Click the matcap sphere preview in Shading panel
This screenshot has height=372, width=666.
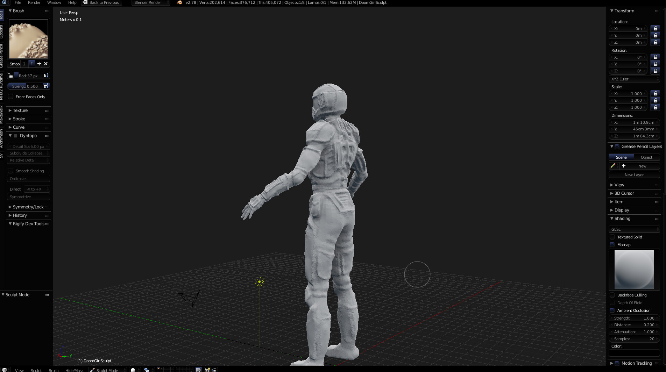(634, 269)
